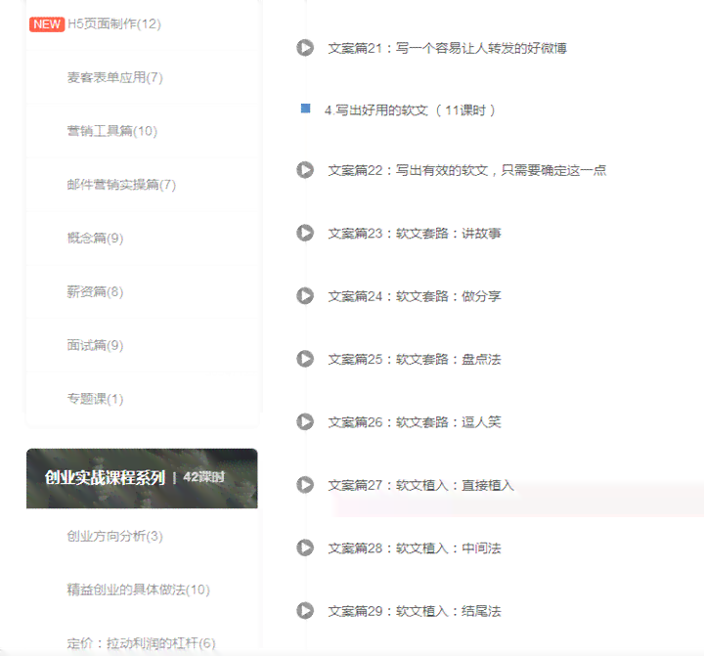Play lesson 文案篇22 via its play icon
704x656 pixels.
pyautogui.click(x=305, y=170)
